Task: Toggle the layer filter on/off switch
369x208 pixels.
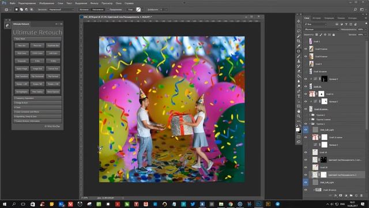Action: (366, 24)
